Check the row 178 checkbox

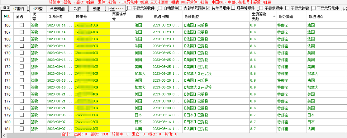[x=22, y=108]
